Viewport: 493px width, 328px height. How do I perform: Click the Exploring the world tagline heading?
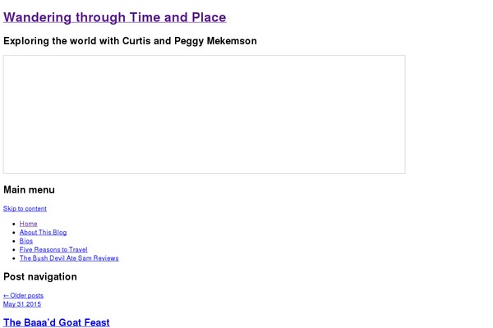130,41
